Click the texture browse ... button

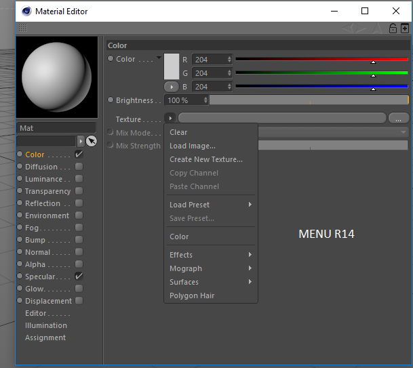coord(398,118)
